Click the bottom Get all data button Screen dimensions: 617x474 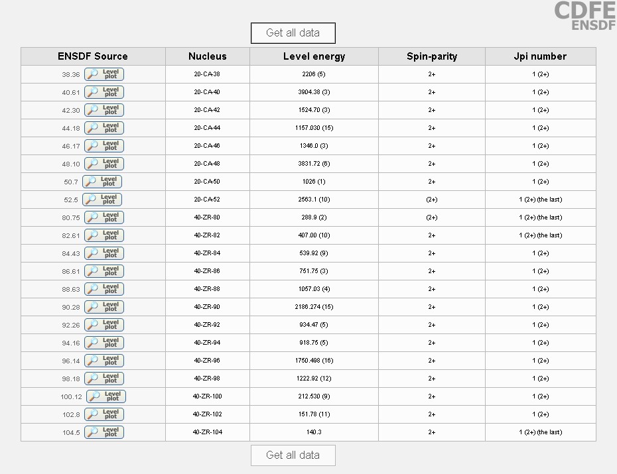(293, 455)
